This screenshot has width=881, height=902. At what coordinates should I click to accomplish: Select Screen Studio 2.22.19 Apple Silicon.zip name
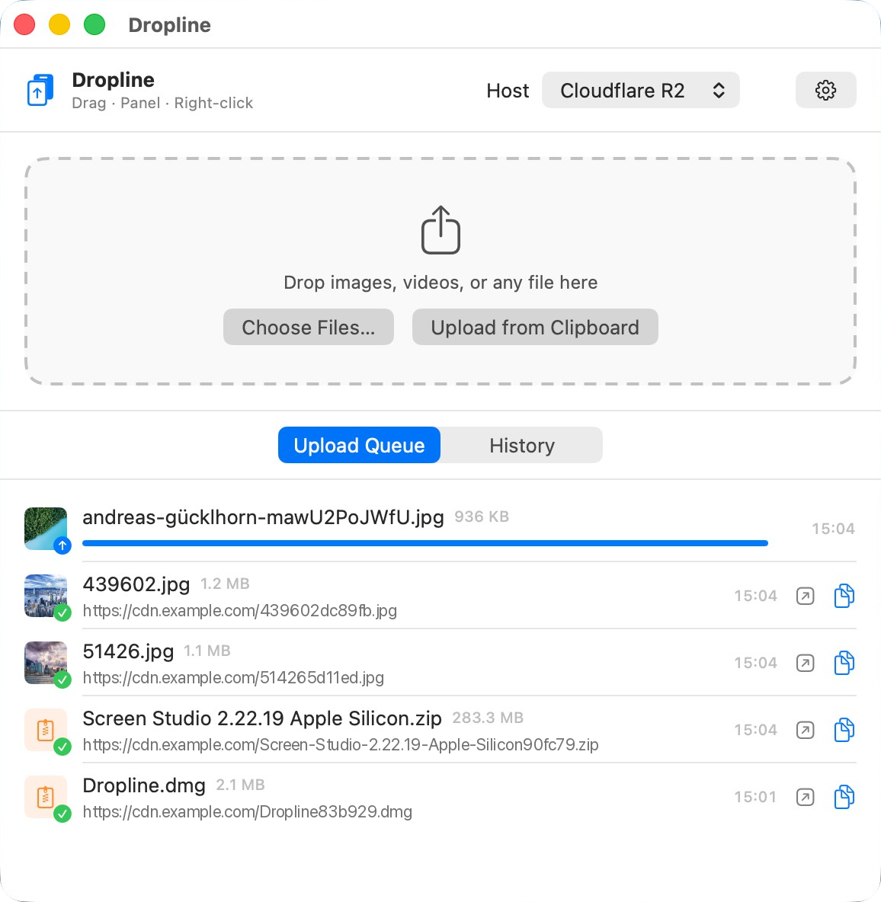pyautogui.click(x=262, y=718)
